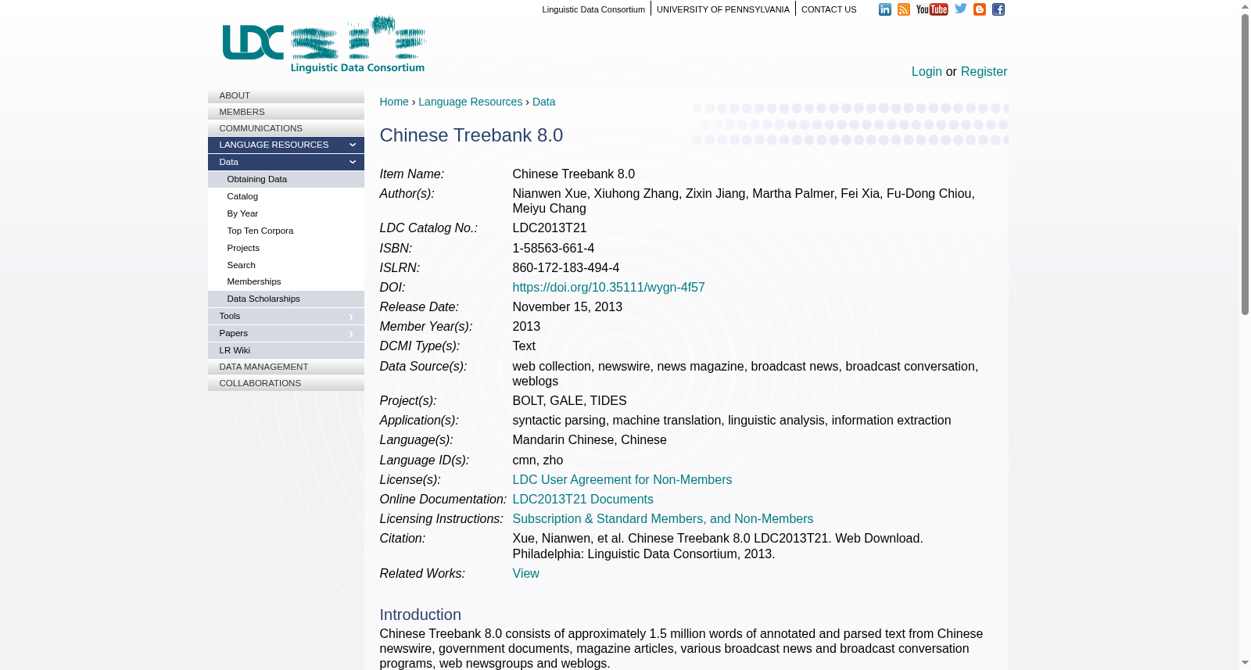Open the Facebook icon
This screenshot has height=670, width=1251.
coord(998,9)
